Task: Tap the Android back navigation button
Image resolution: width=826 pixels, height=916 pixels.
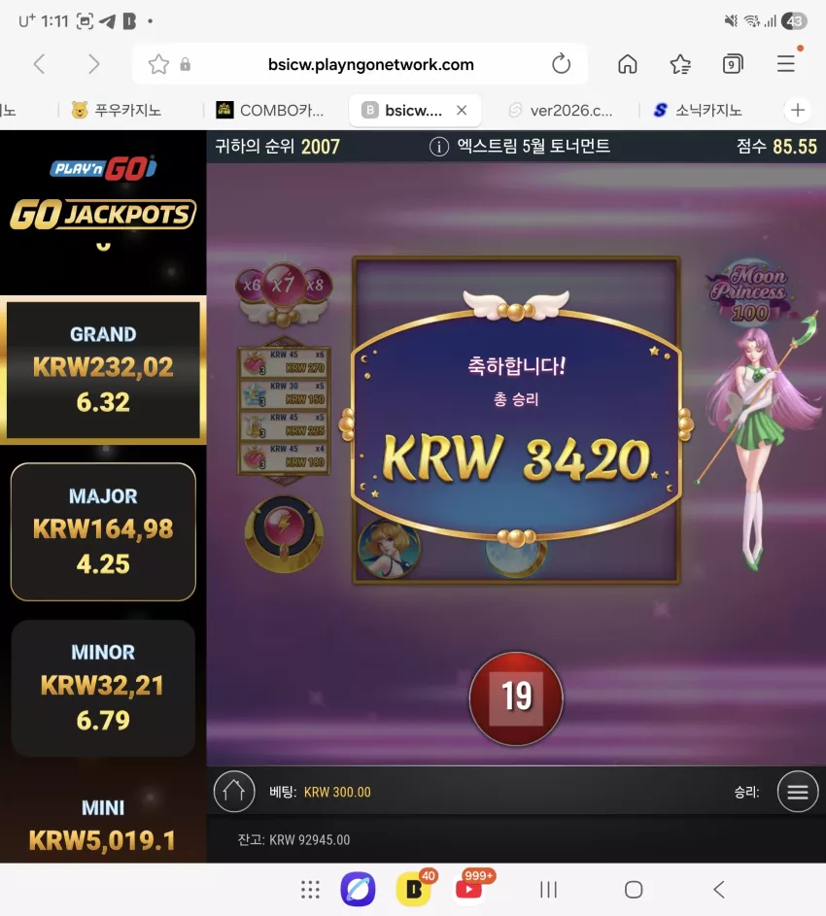Action: click(x=719, y=890)
